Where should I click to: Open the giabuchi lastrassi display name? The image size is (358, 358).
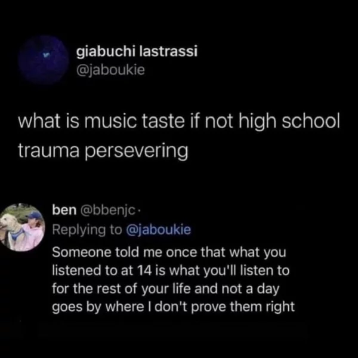click(x=137, y=52)
